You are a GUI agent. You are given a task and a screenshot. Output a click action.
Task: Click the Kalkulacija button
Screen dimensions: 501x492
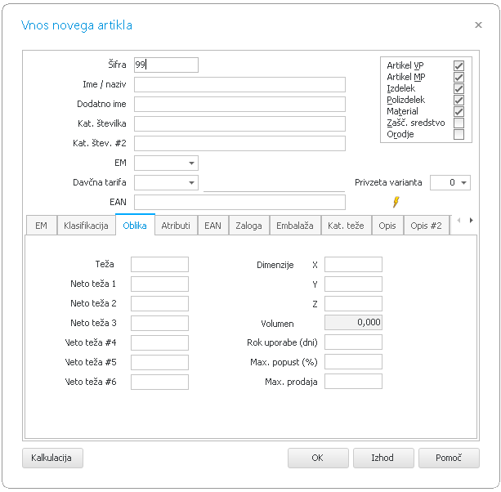[52, 458]
